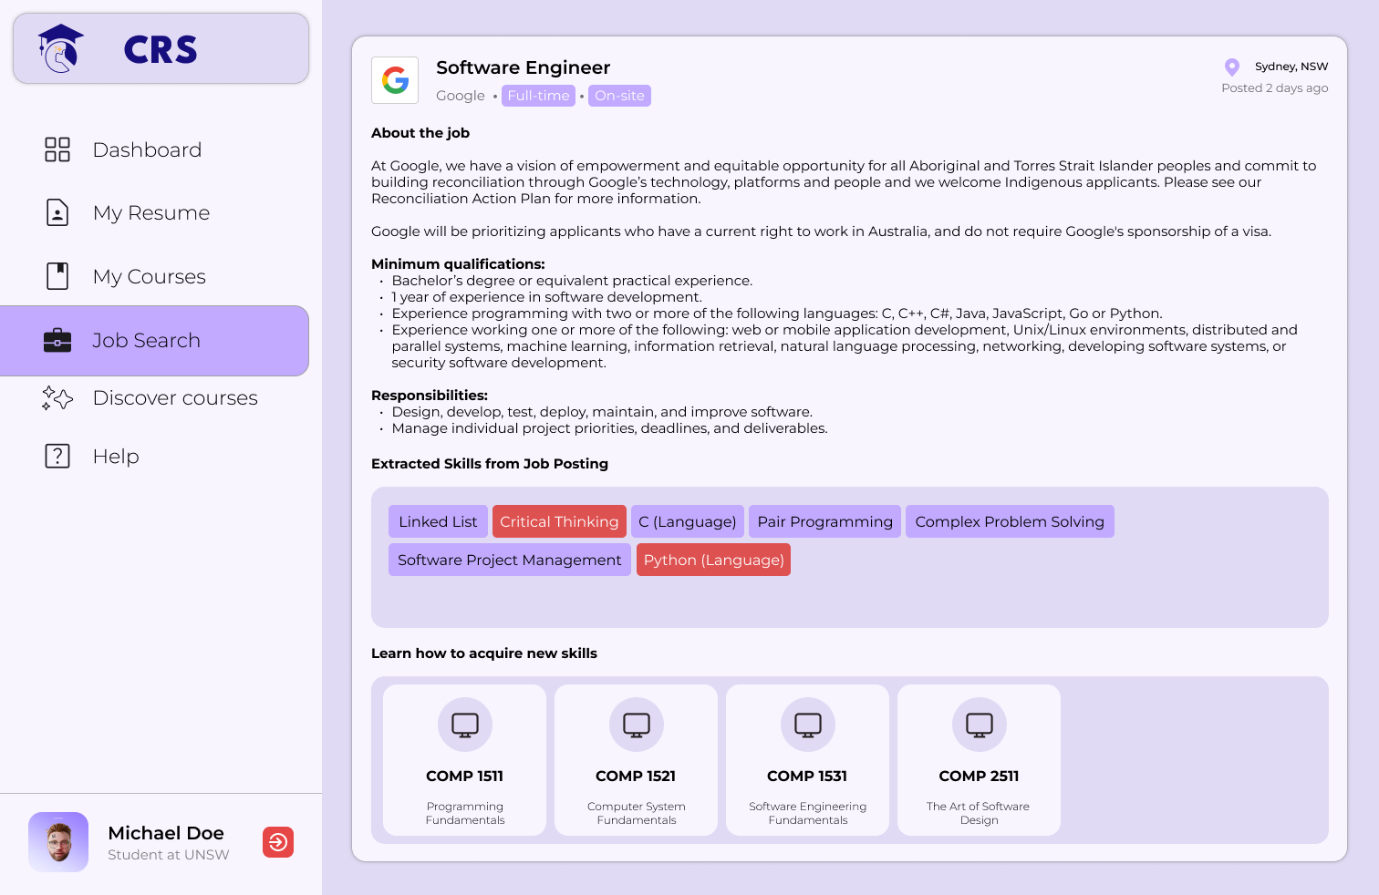1379x895 pixels.
Task: Select the Linked List skill tag
Action: click(438, 521)
